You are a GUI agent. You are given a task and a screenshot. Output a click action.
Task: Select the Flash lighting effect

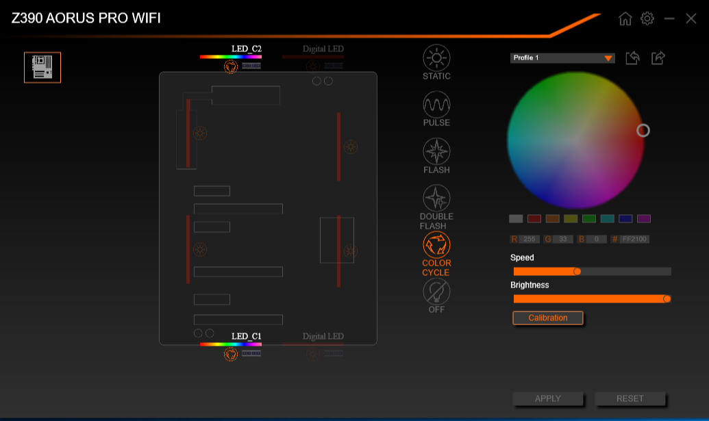[x=436, y=151]
